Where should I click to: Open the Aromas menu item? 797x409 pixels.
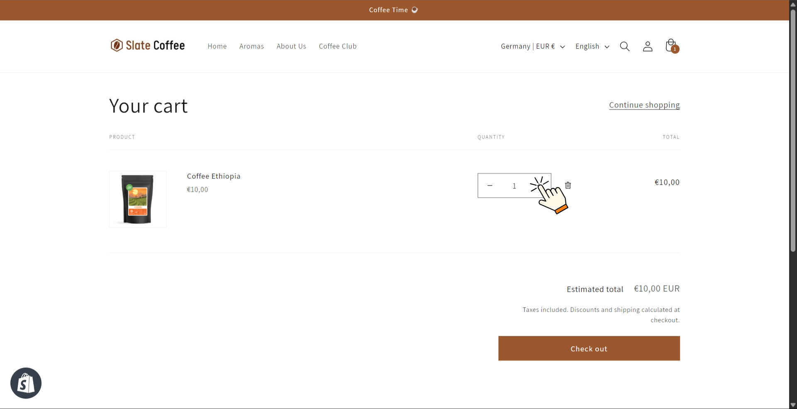tap(252, 46)
